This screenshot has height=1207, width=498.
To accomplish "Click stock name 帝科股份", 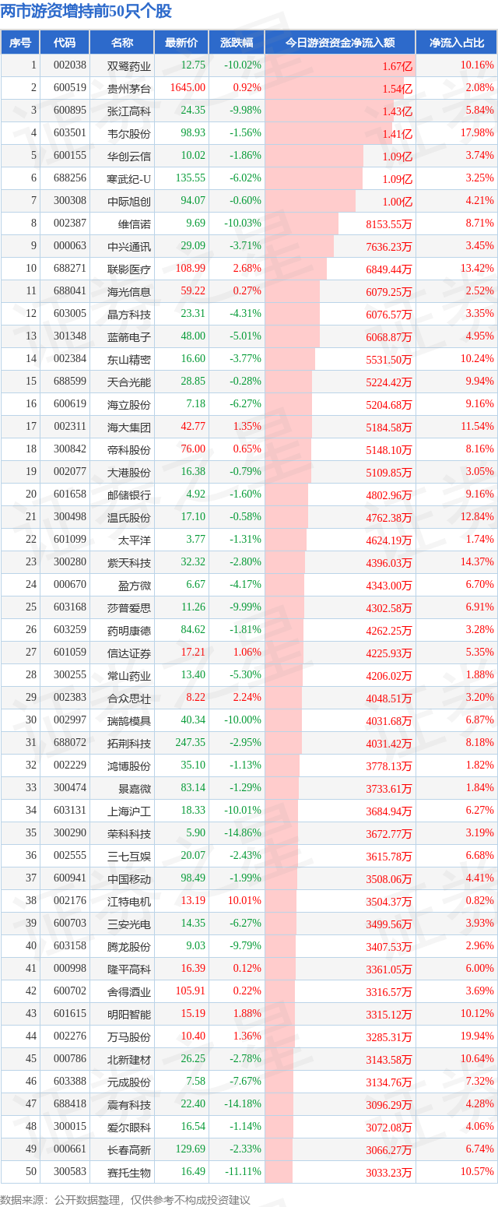I will point(129,449).
